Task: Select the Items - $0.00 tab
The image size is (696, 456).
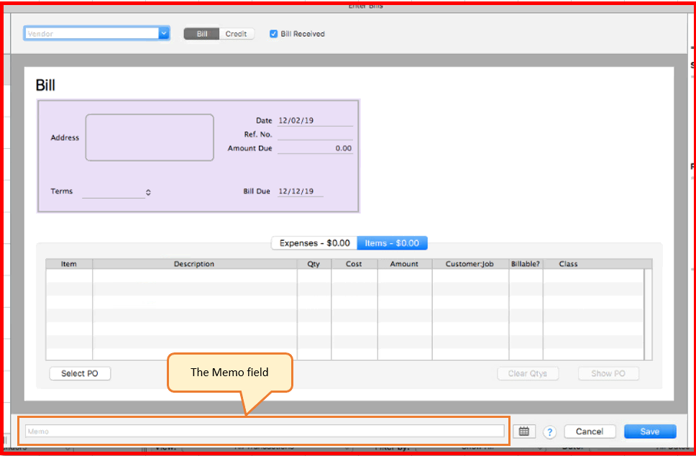Action: (x=392, y=243)
